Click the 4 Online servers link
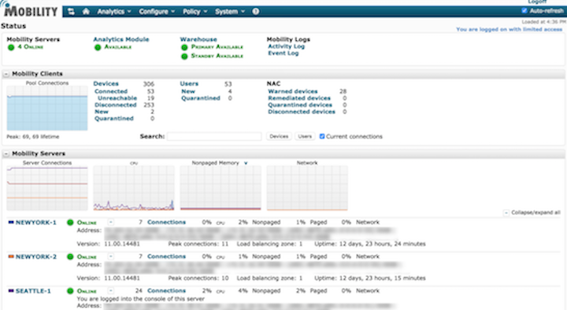567x310 pixels. [31, 47]
